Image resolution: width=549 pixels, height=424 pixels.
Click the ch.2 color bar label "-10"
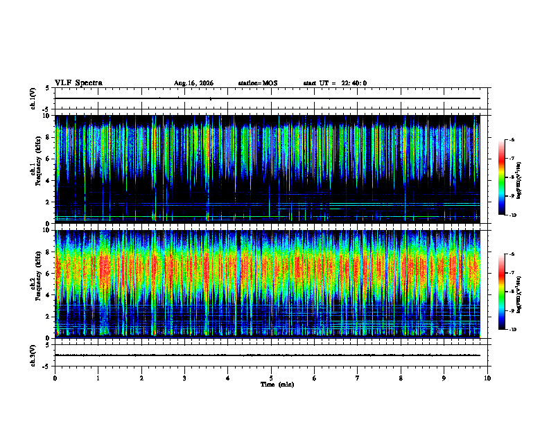(512, 330)
